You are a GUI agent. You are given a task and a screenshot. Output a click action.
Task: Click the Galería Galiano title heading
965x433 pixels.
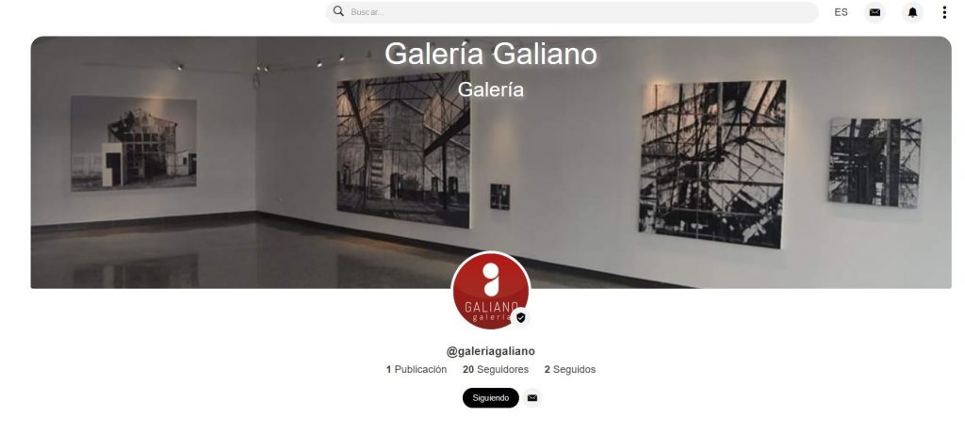point(490,54)
